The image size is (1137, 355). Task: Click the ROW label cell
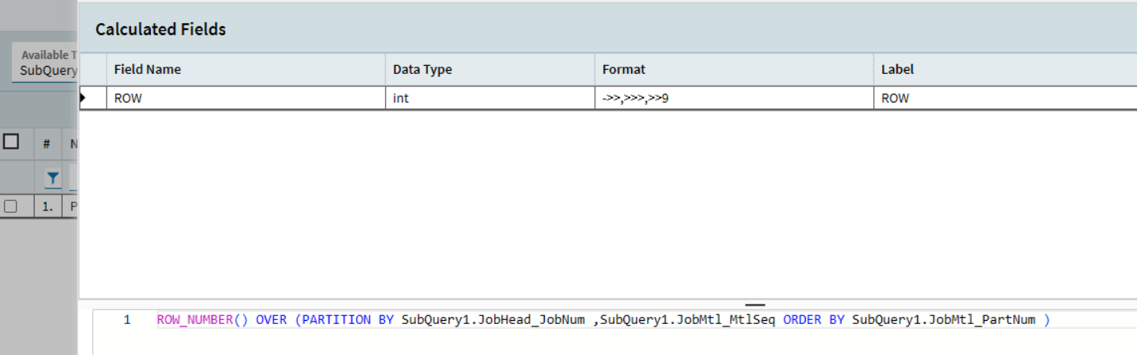1004,98
